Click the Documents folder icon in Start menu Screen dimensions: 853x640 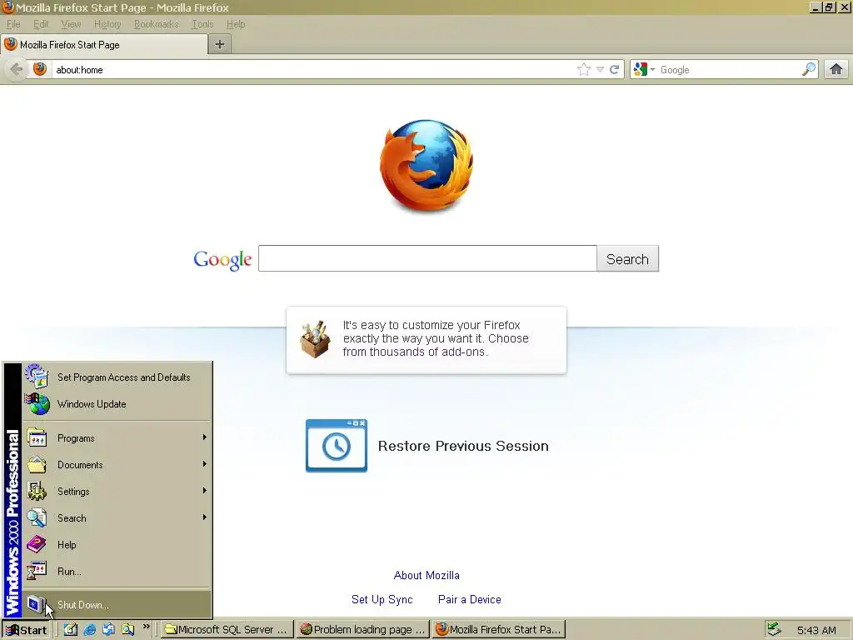coord(37,464)
